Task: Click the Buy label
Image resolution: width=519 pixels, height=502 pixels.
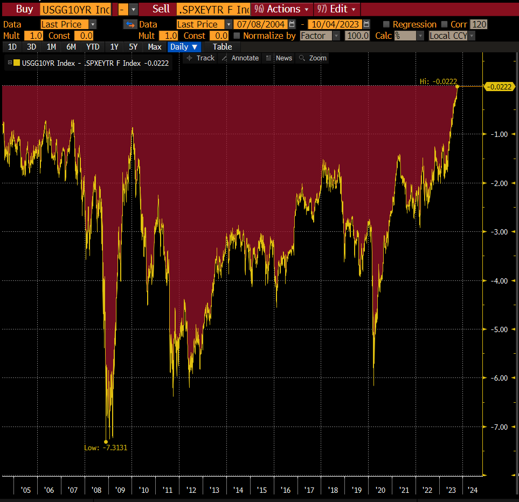Action: [24, 9]
